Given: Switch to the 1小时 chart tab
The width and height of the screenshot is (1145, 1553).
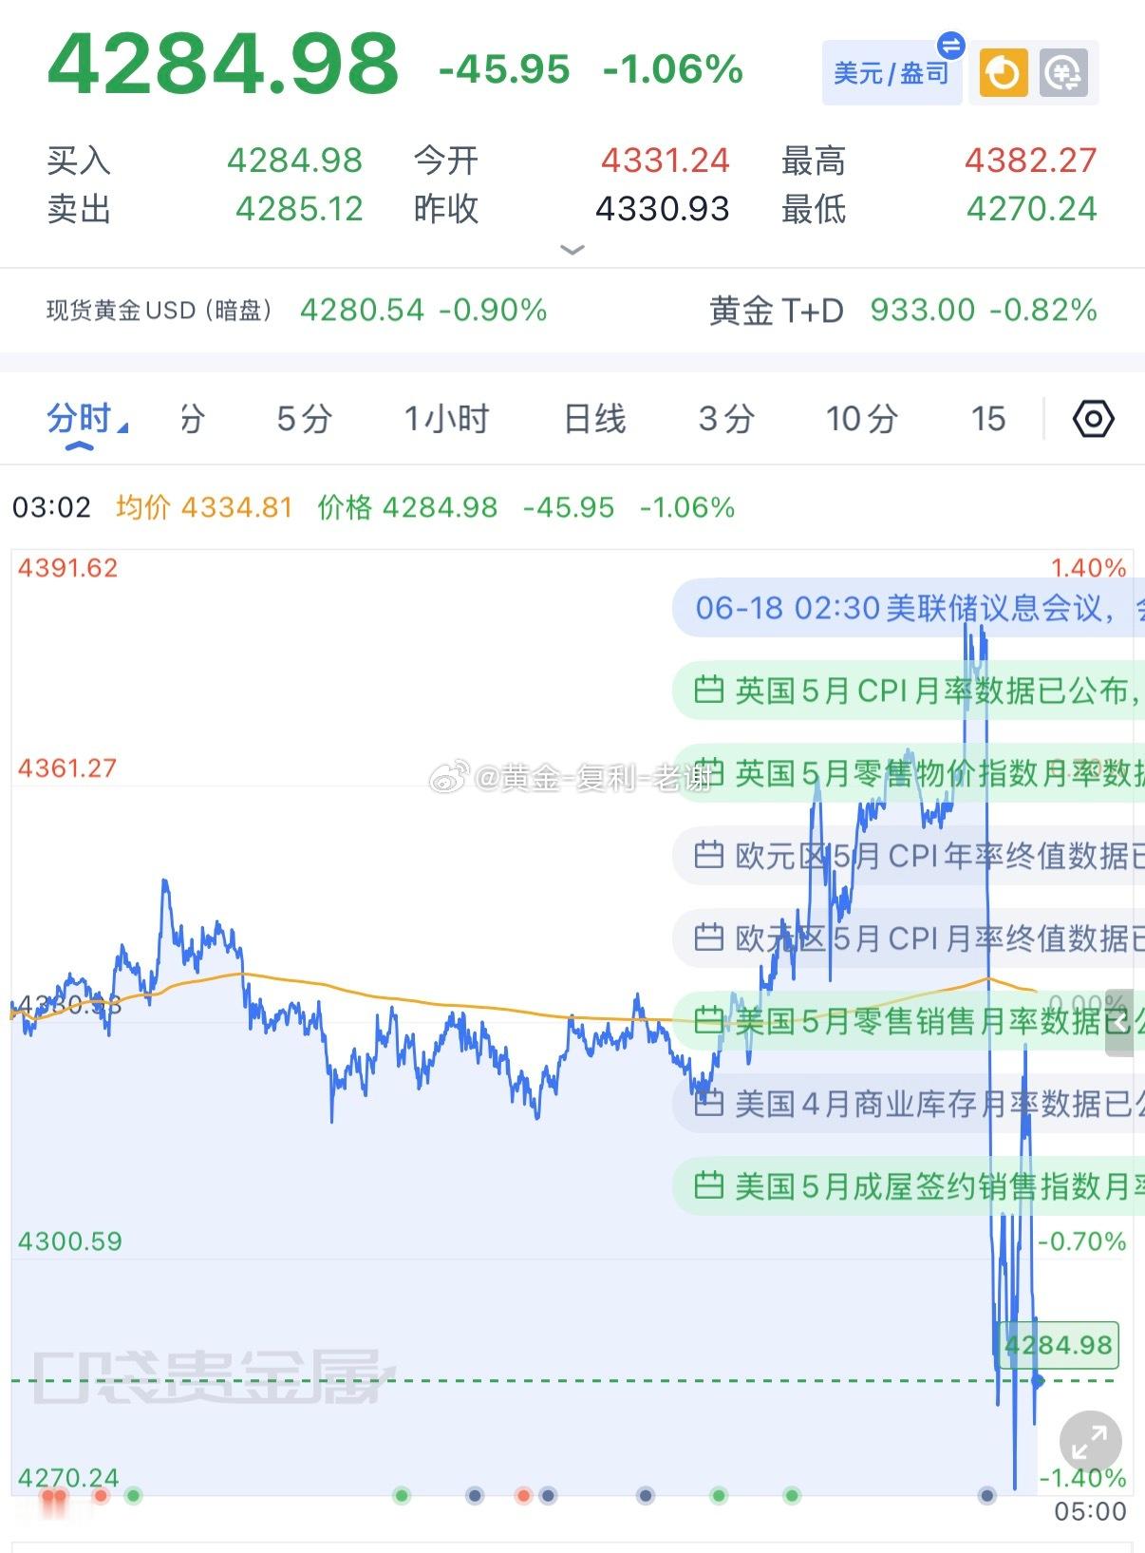Looking at the screenshot, I should (446, 419).
